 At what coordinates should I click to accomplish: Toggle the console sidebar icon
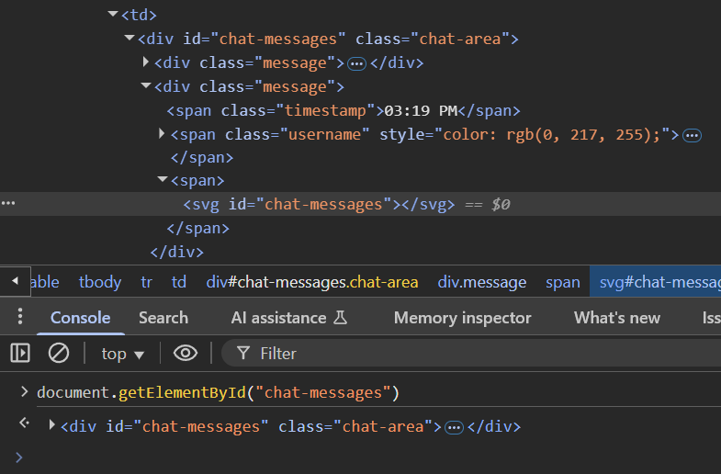point(20,353)
